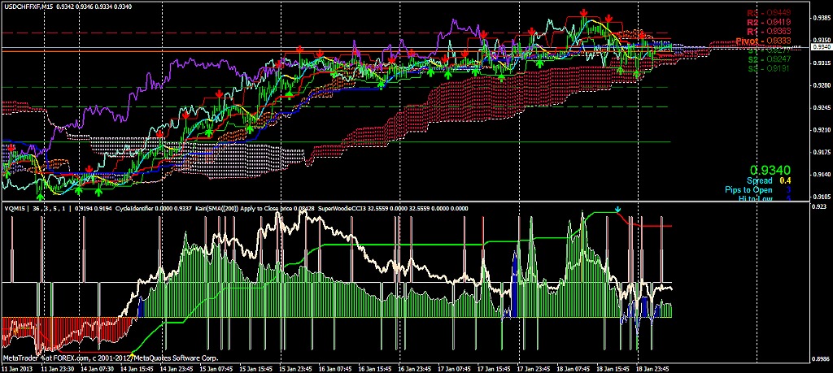
Task: Click the Spread value label
Action: [x=760, y=180]
